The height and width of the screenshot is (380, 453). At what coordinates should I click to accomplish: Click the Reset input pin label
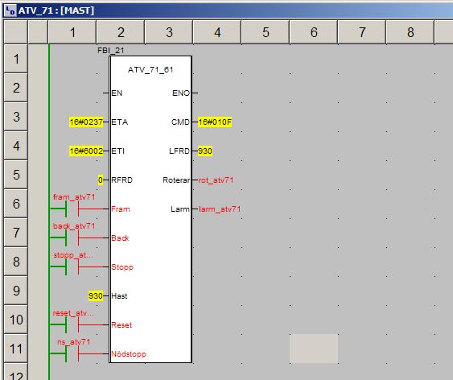coord(121,324)
